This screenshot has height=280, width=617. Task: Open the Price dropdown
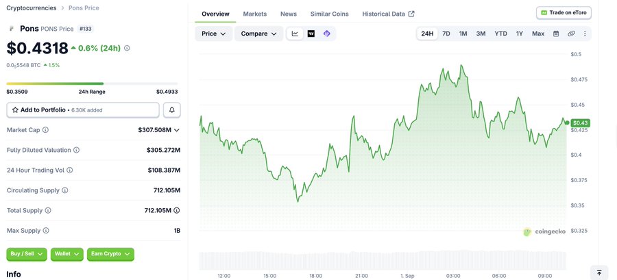[x=214, y=34]
